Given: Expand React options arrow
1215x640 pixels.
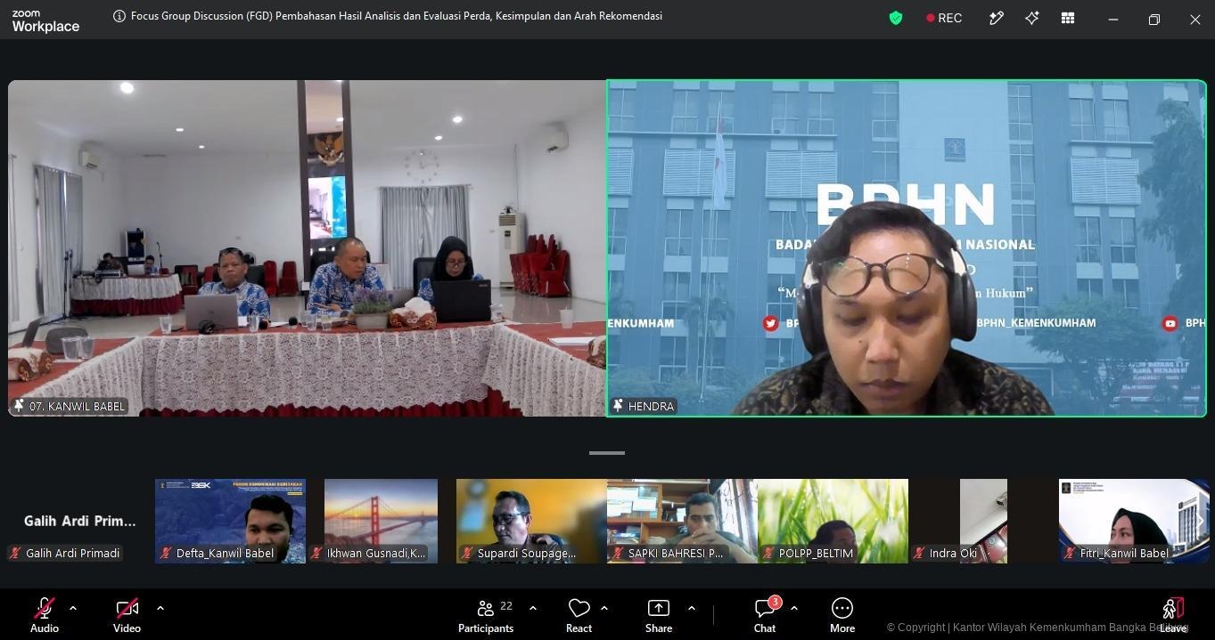Looking at the screenshot, I should point(604,608).
